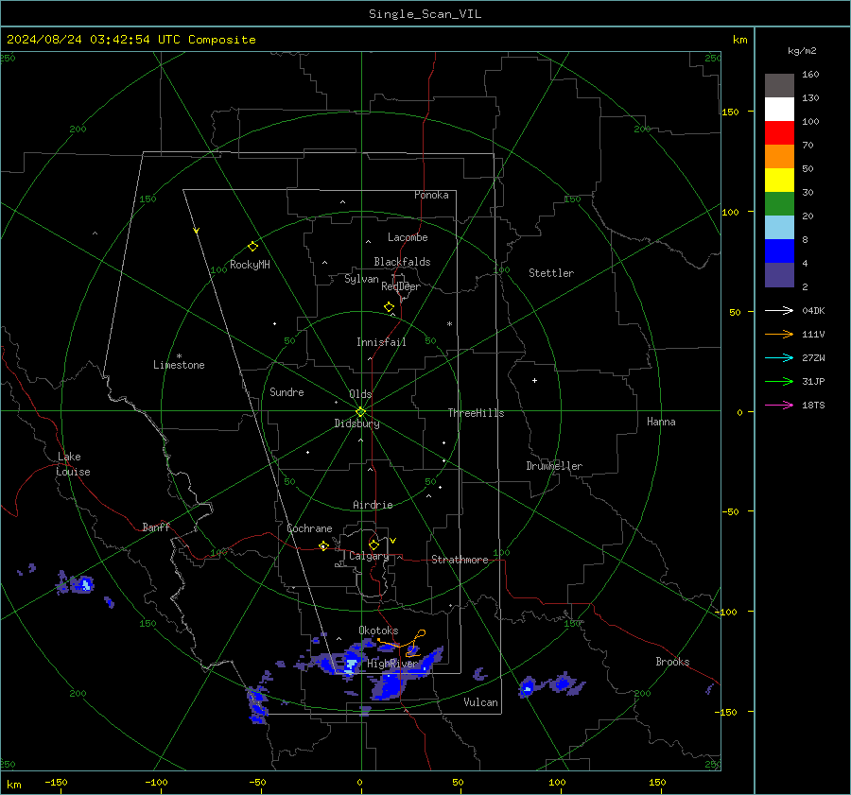This screenshot has height=795, width=851.
Task: Select the purple 4 kg/m2 color swatch
Action: point(779,275)
